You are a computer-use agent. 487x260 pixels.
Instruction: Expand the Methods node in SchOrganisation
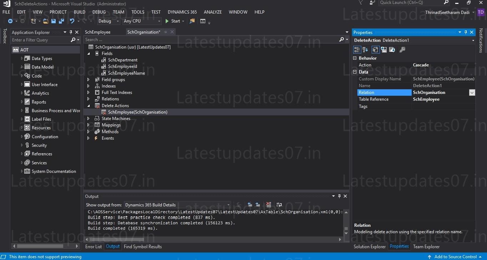point(88,131)
